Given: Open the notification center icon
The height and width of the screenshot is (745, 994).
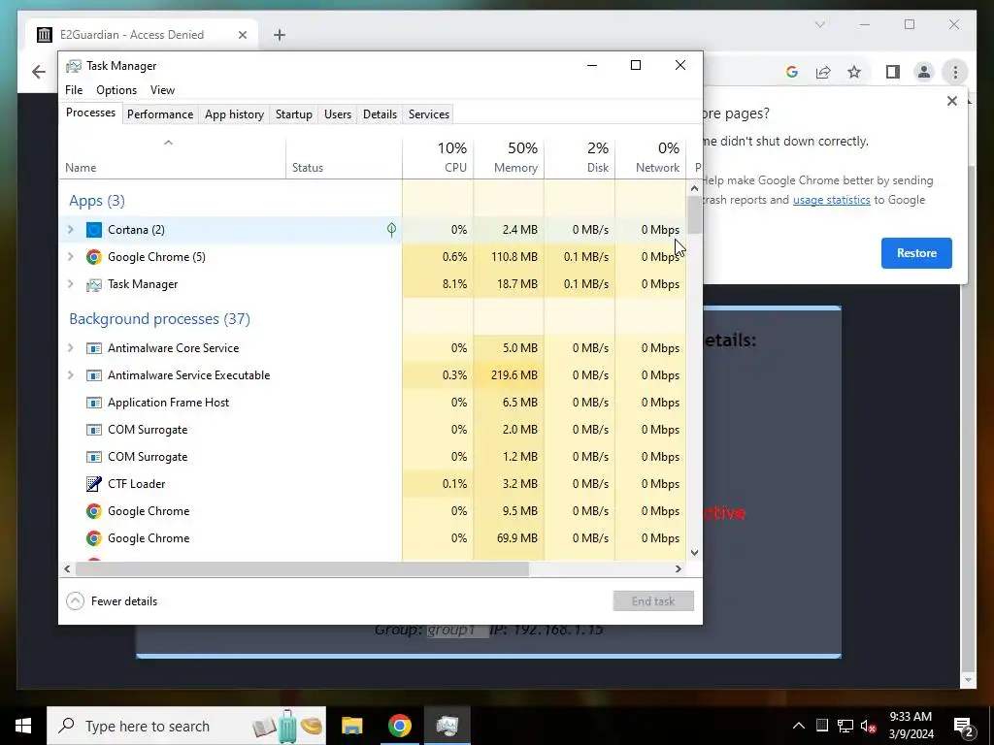Looking at the screenshot, I should pos(964,726).
